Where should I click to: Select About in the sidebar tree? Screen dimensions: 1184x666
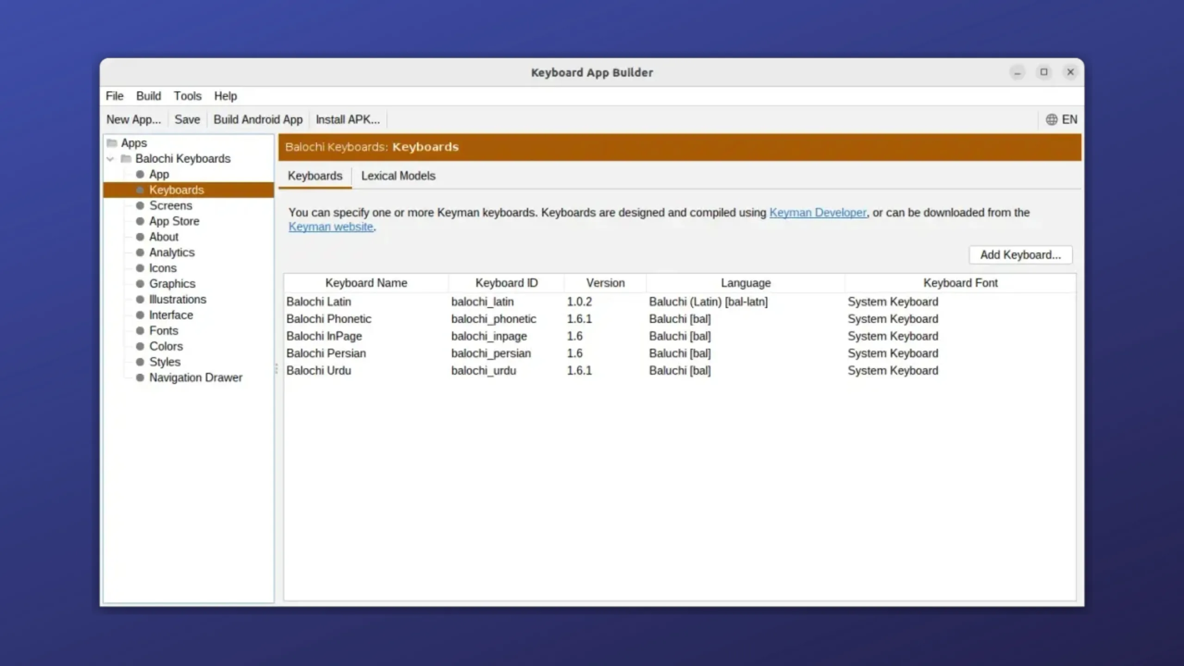(163, 237)
